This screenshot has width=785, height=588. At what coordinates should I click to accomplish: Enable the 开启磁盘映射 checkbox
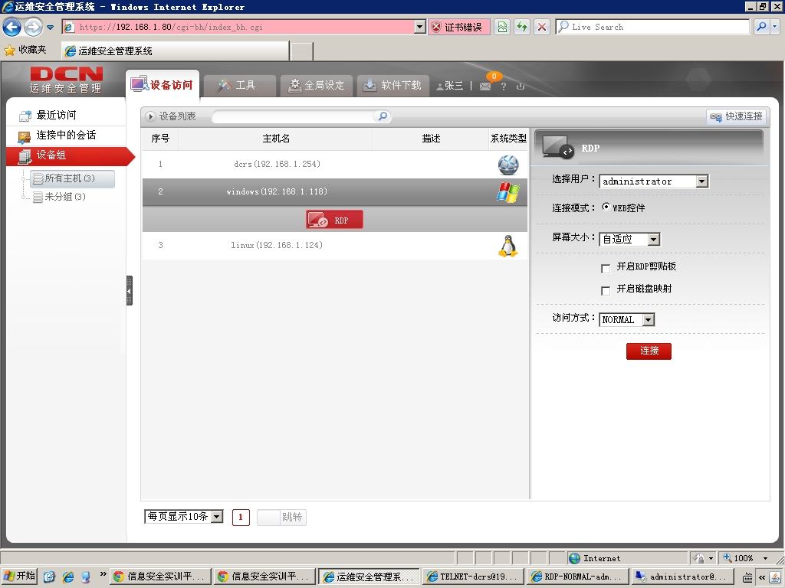(606, 291)
